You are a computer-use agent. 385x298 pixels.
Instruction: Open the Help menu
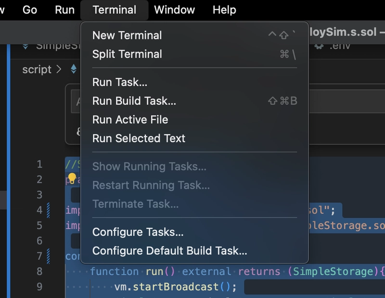pyautogui.click(x=224, y=10)
